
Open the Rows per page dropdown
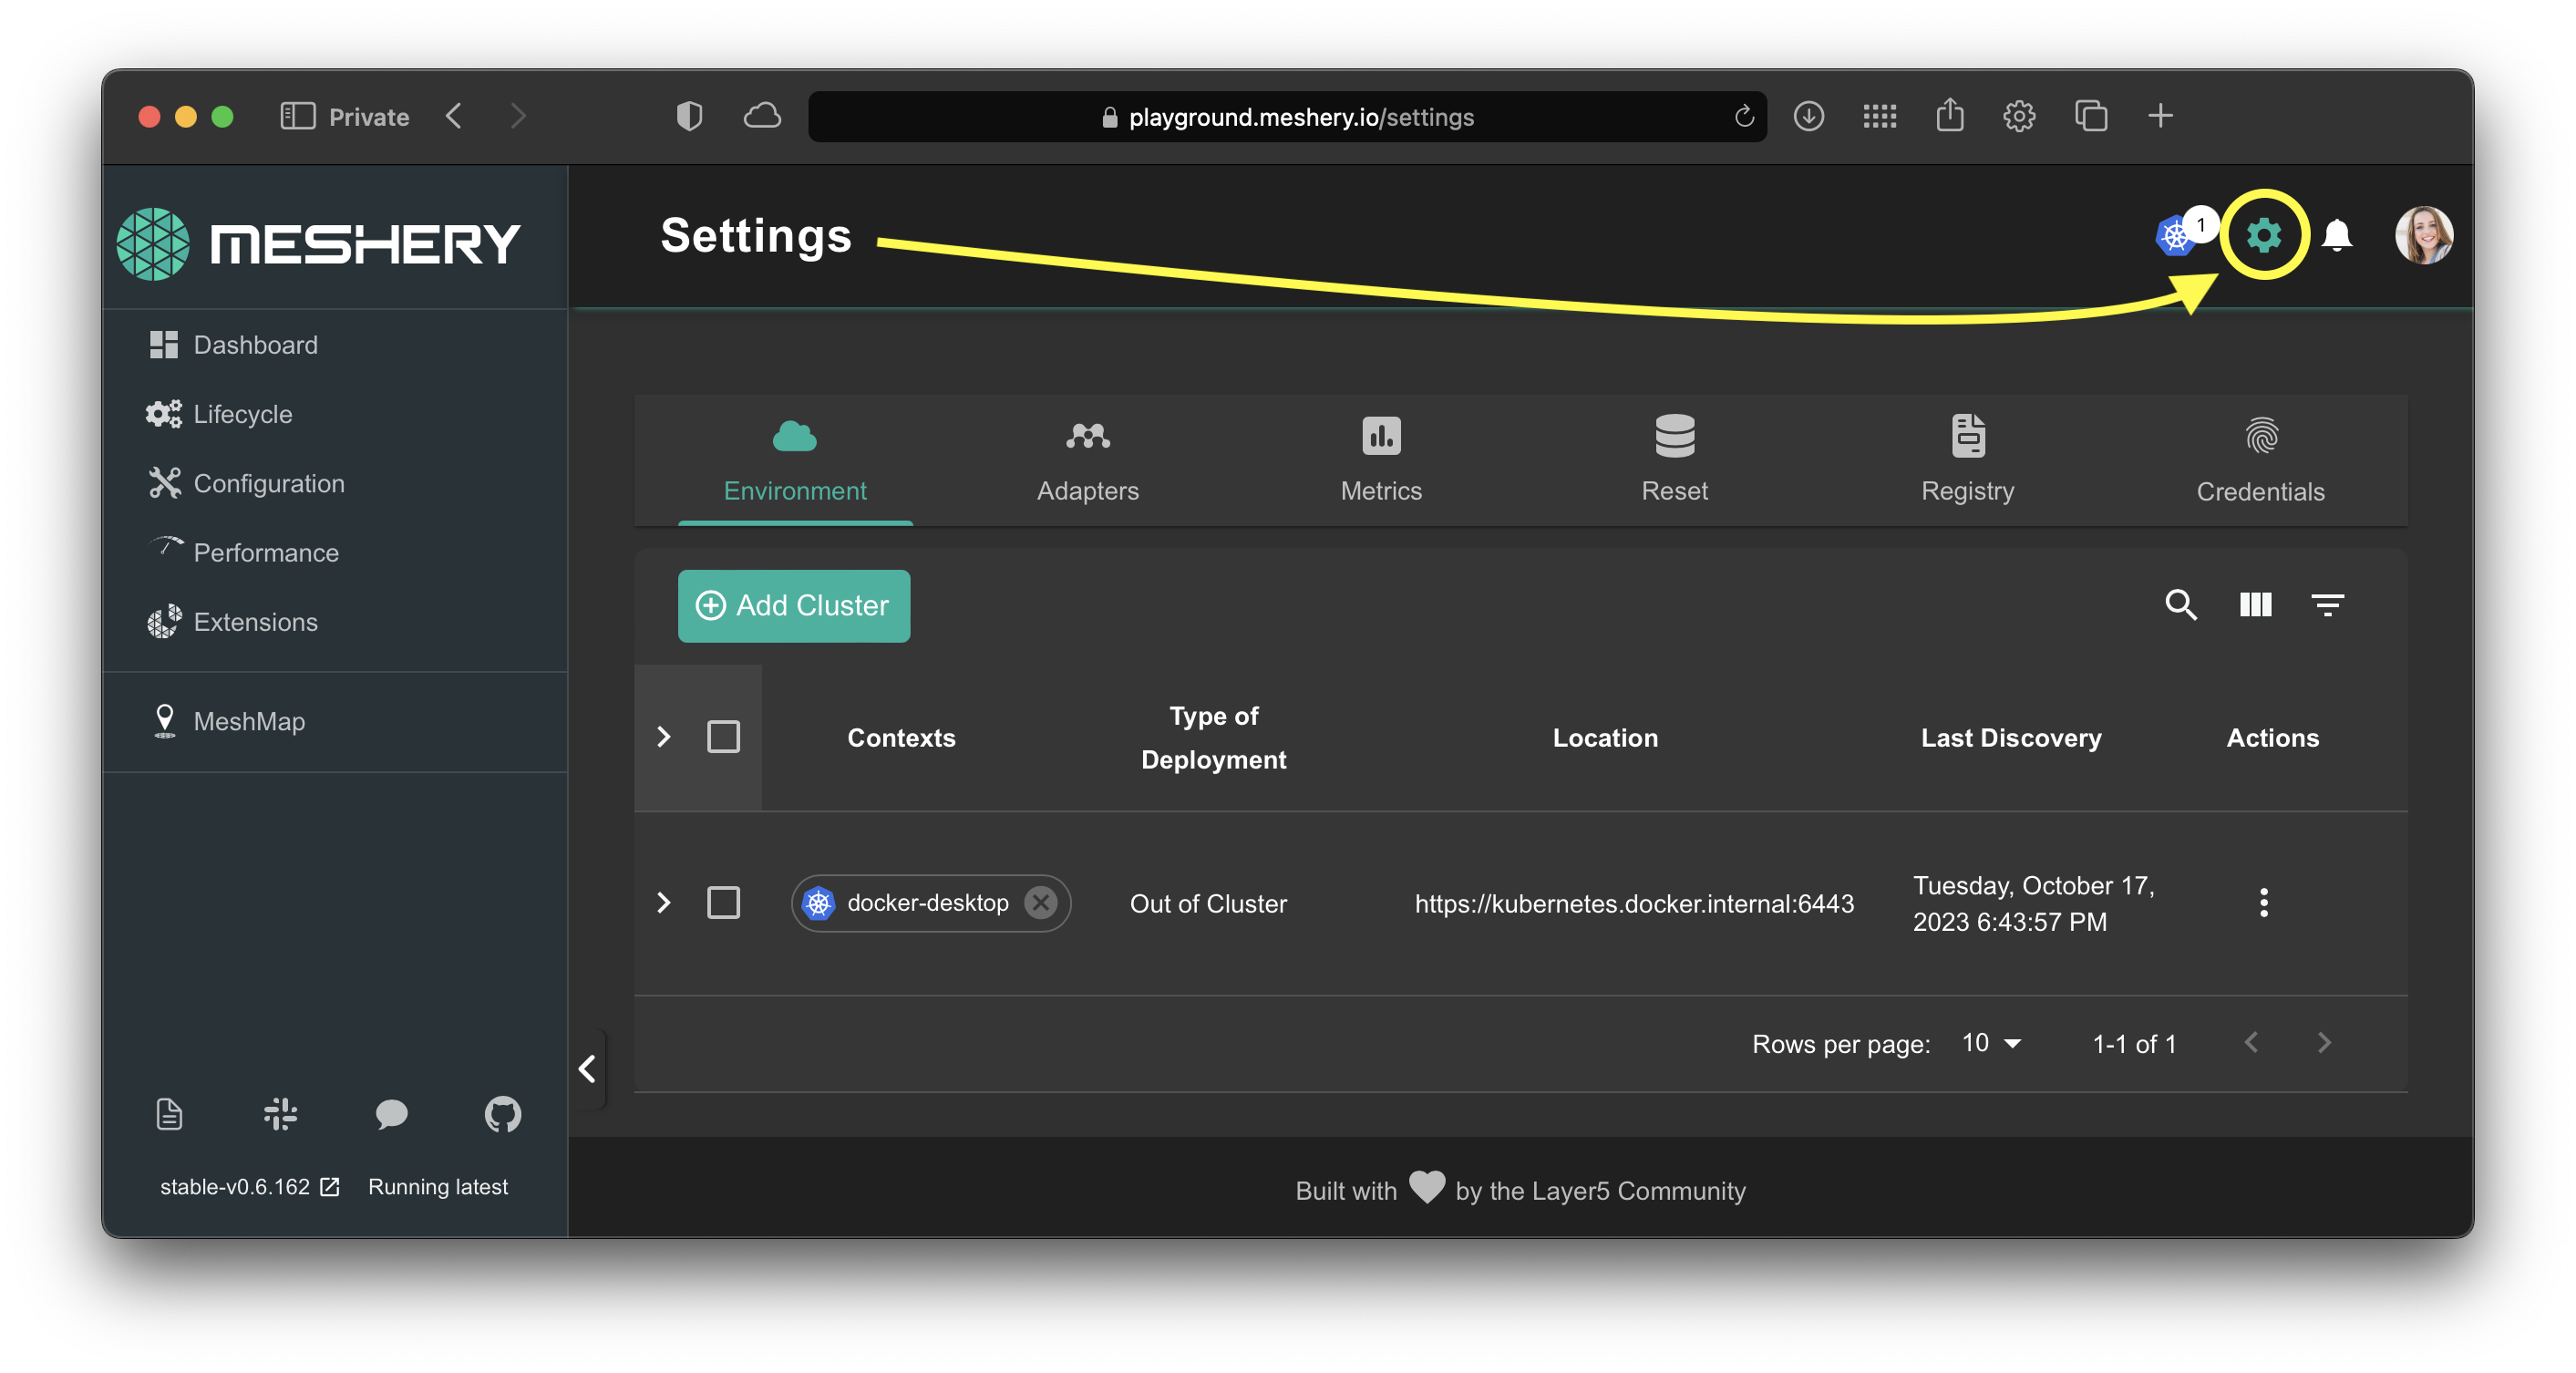point(1991,1043)
